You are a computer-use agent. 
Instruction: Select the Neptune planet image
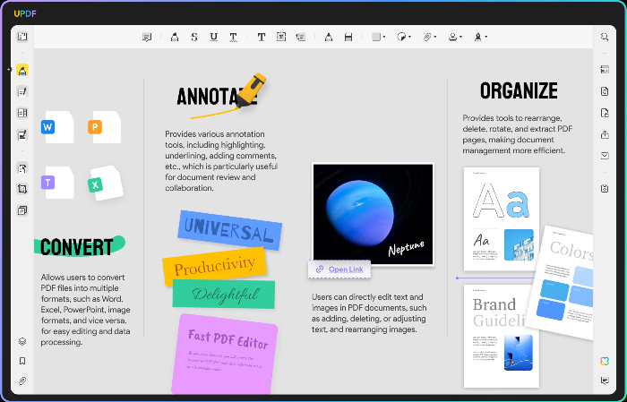[x=373, y=214]
